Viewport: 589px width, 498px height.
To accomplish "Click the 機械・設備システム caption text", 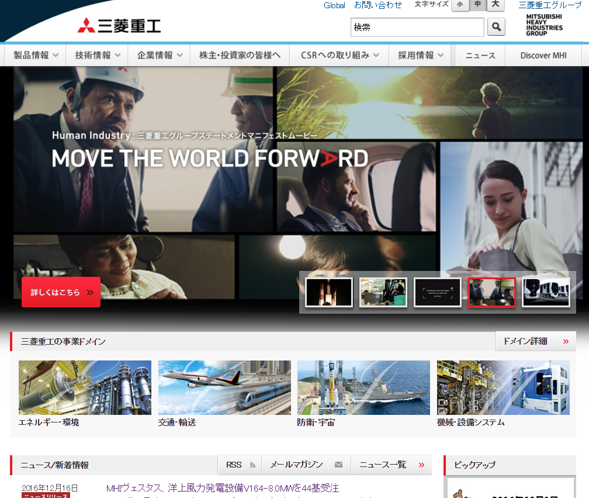I will pos(471,423).
